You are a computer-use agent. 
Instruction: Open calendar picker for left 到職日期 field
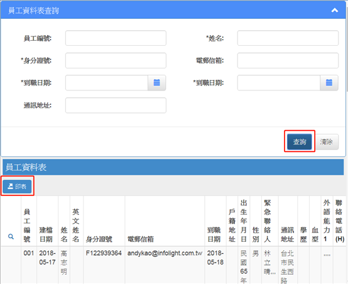pyautogui.click(x=156, y=83)
